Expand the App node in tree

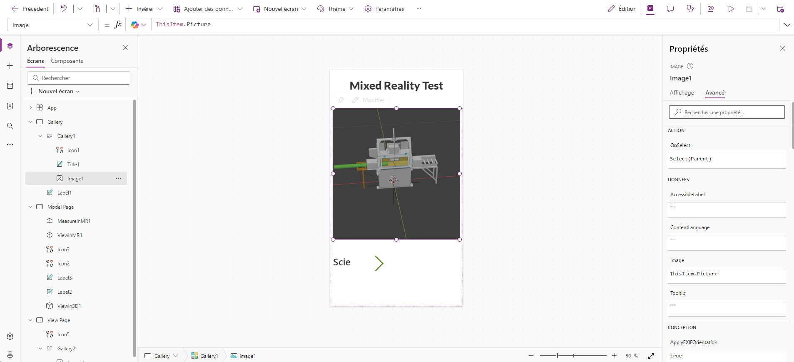click(x=30, y=108)
